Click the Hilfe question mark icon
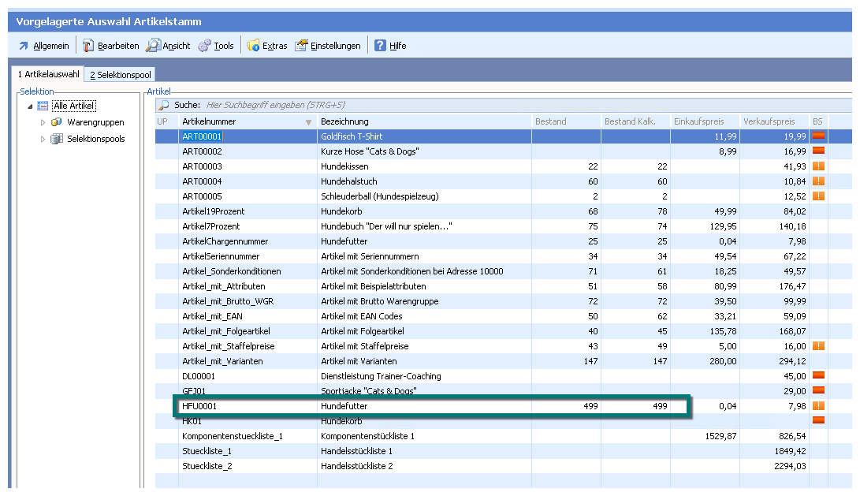This screenshot has height=496, width=860. click(380, 46)
